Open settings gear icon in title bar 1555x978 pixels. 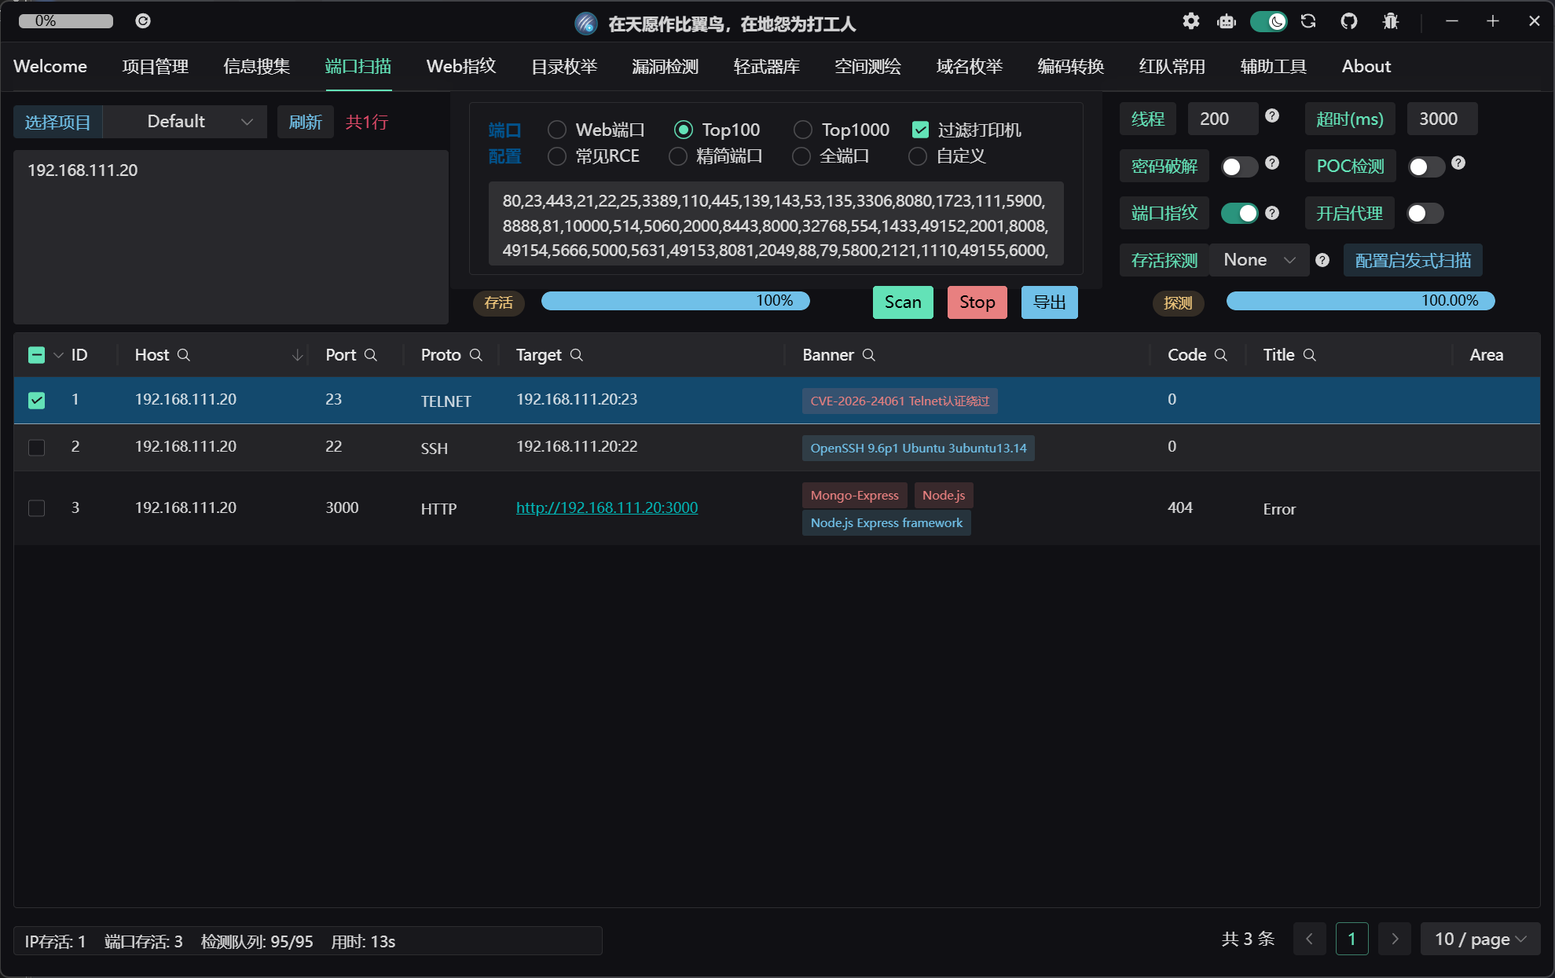click(x=1190, y=21)
